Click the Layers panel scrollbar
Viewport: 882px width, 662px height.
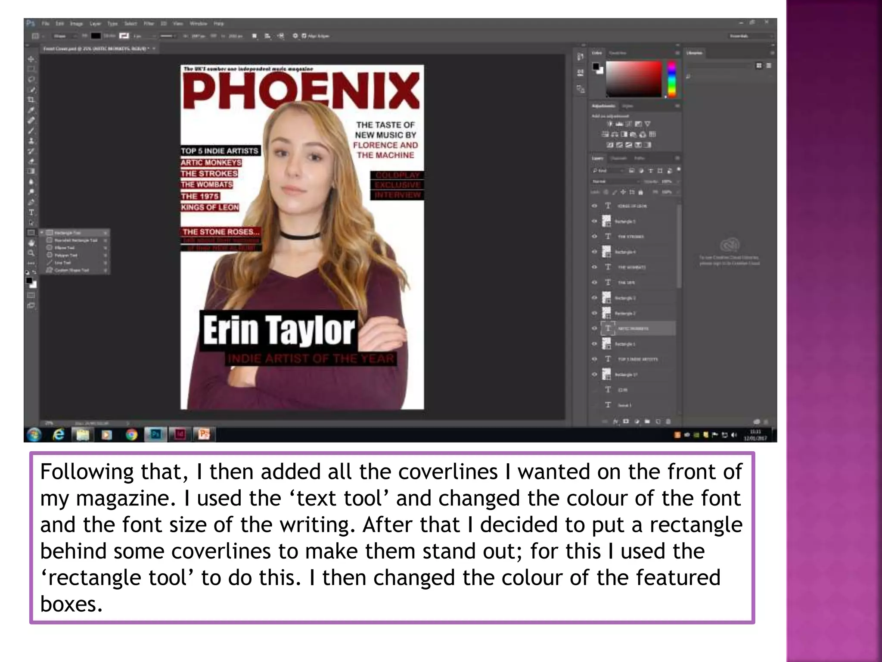click(679, 246)
